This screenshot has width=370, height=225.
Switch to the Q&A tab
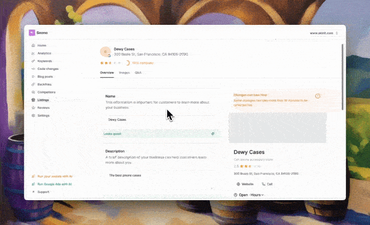138,73
